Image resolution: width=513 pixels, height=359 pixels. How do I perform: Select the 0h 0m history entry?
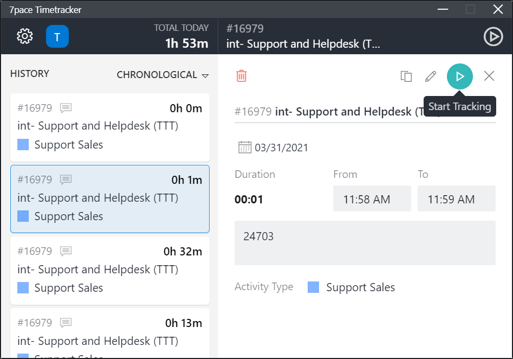click(110, 127)
